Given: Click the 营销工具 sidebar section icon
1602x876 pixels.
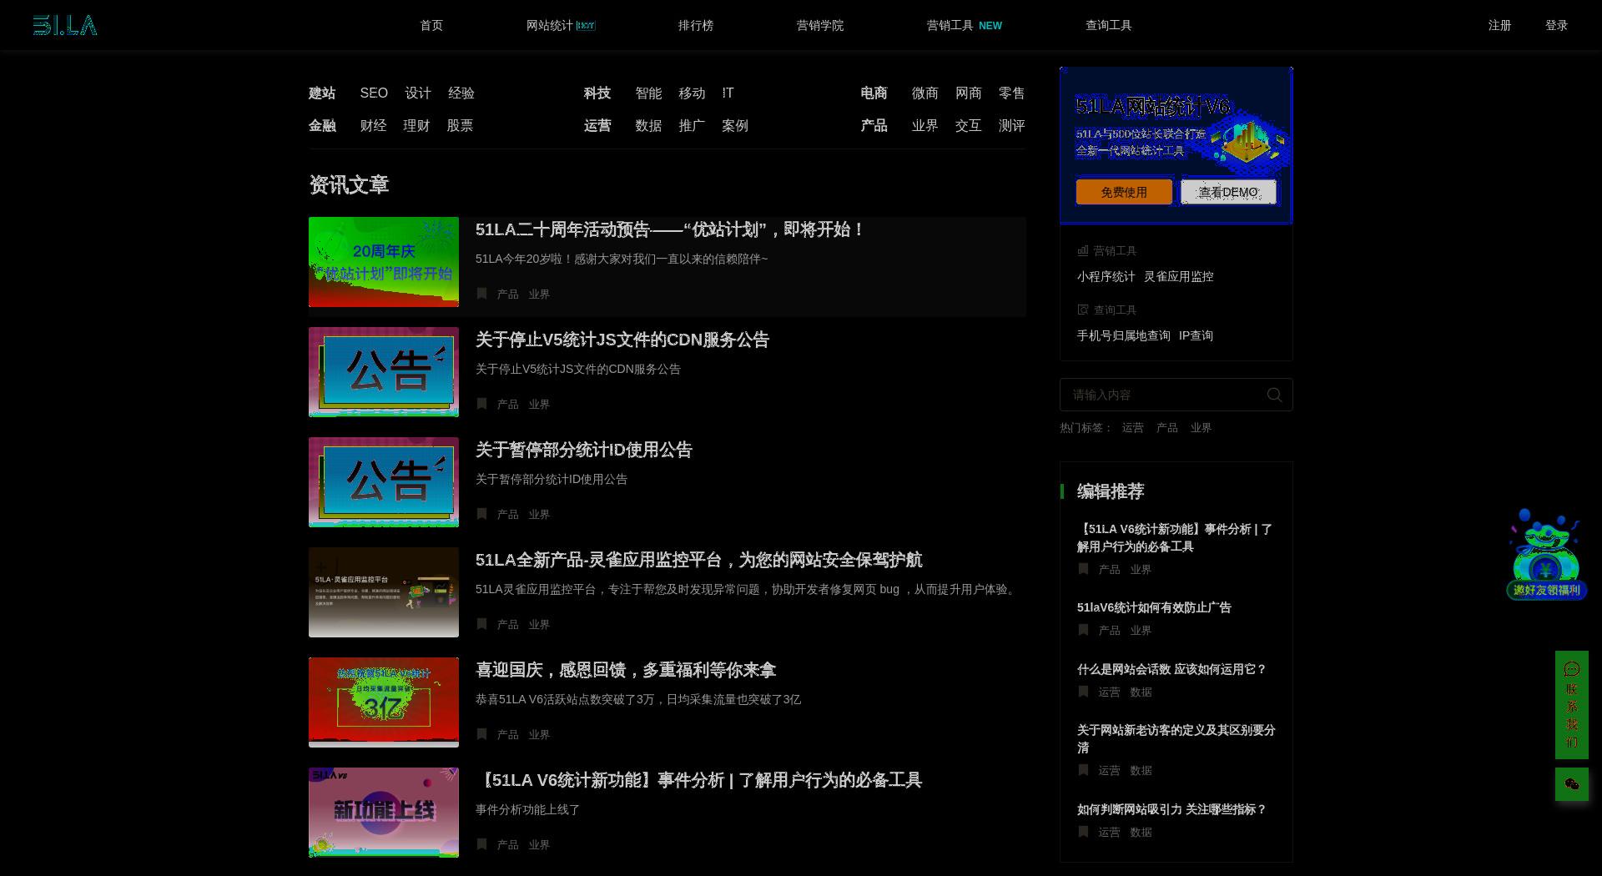Looking at the screenshot, I should 1083,250.
